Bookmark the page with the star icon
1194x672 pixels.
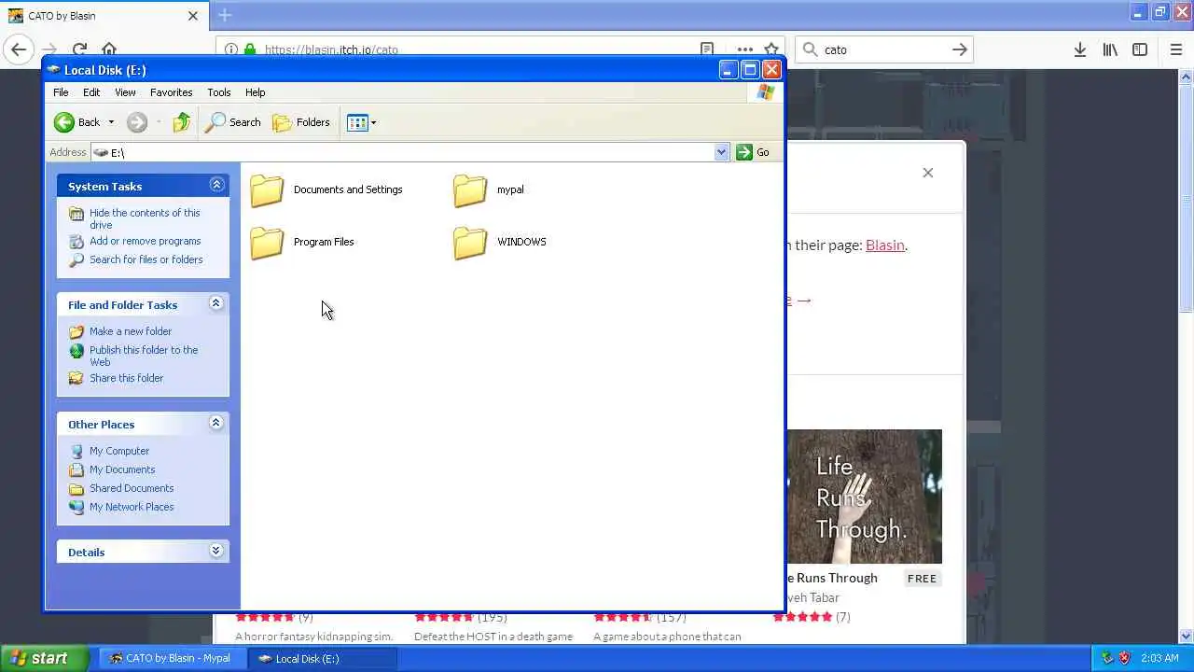(771, 49)
